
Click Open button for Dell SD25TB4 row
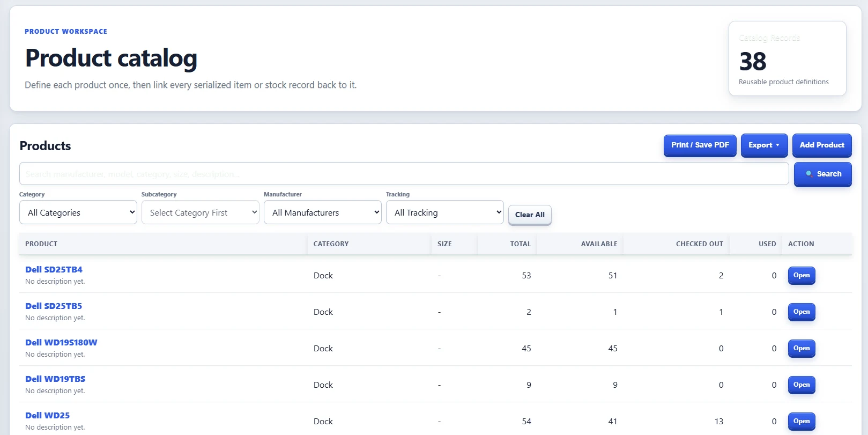click(x=802, y=275)
